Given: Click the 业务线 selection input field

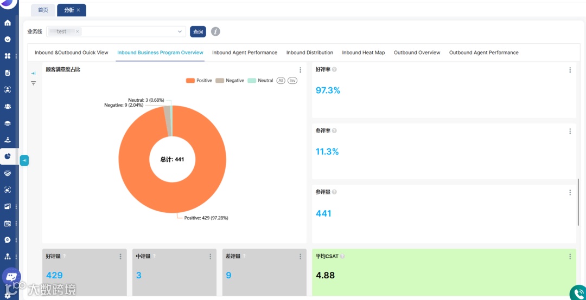Looking at the screenshot, I should tap(116, 32).
